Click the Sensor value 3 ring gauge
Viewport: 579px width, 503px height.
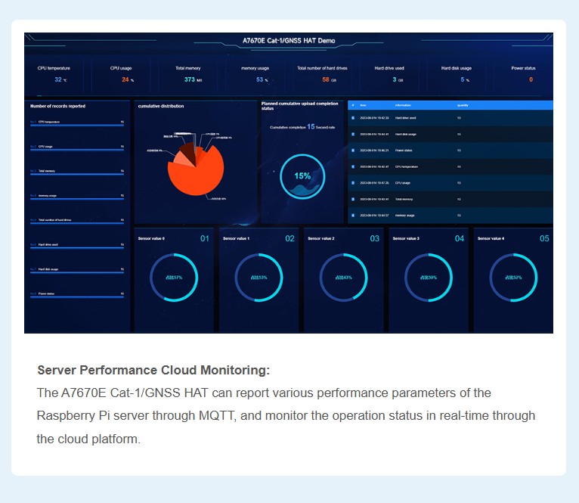[429, 278]
